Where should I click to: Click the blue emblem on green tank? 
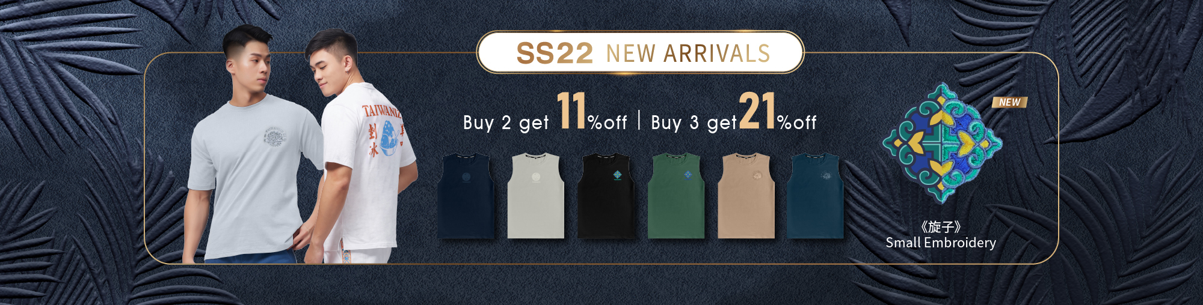tap(688, 175)
